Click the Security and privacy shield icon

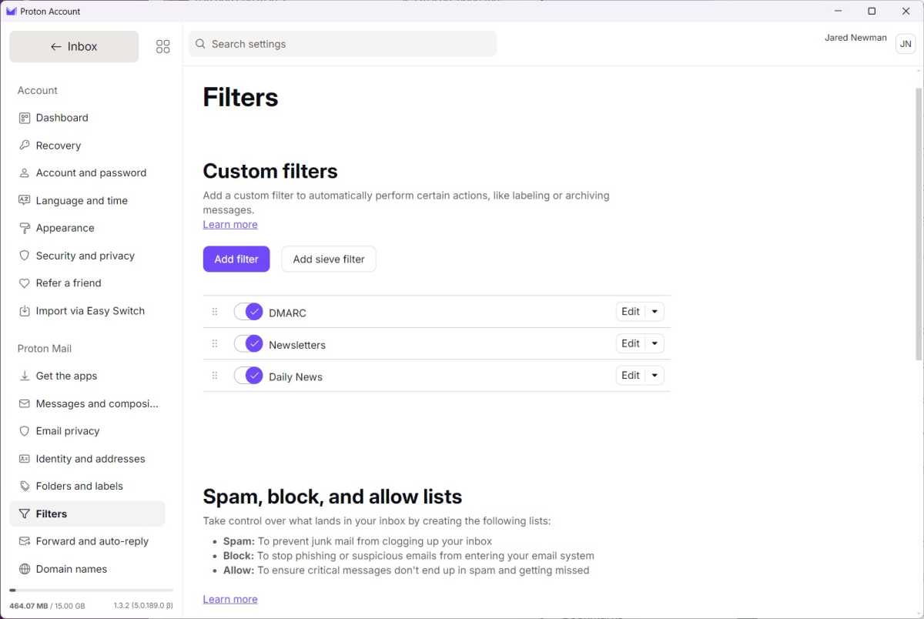24,256
